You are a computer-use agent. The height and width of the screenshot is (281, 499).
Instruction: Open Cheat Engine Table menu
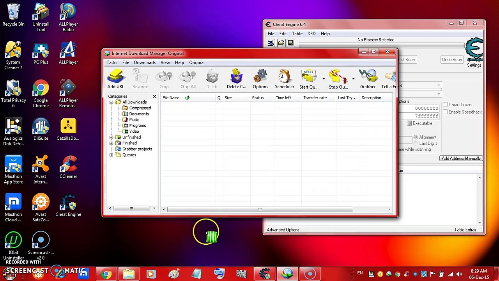tap(297, 34)
